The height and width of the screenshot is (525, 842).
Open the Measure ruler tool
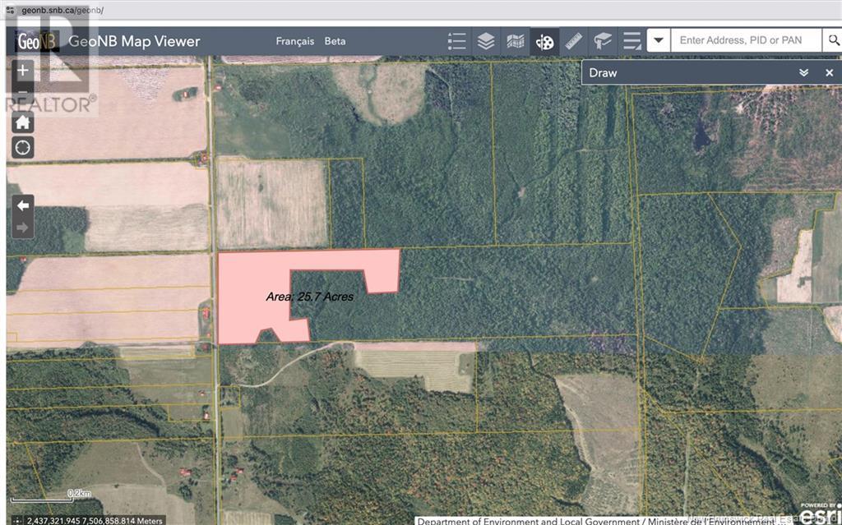tap(573, 41)
